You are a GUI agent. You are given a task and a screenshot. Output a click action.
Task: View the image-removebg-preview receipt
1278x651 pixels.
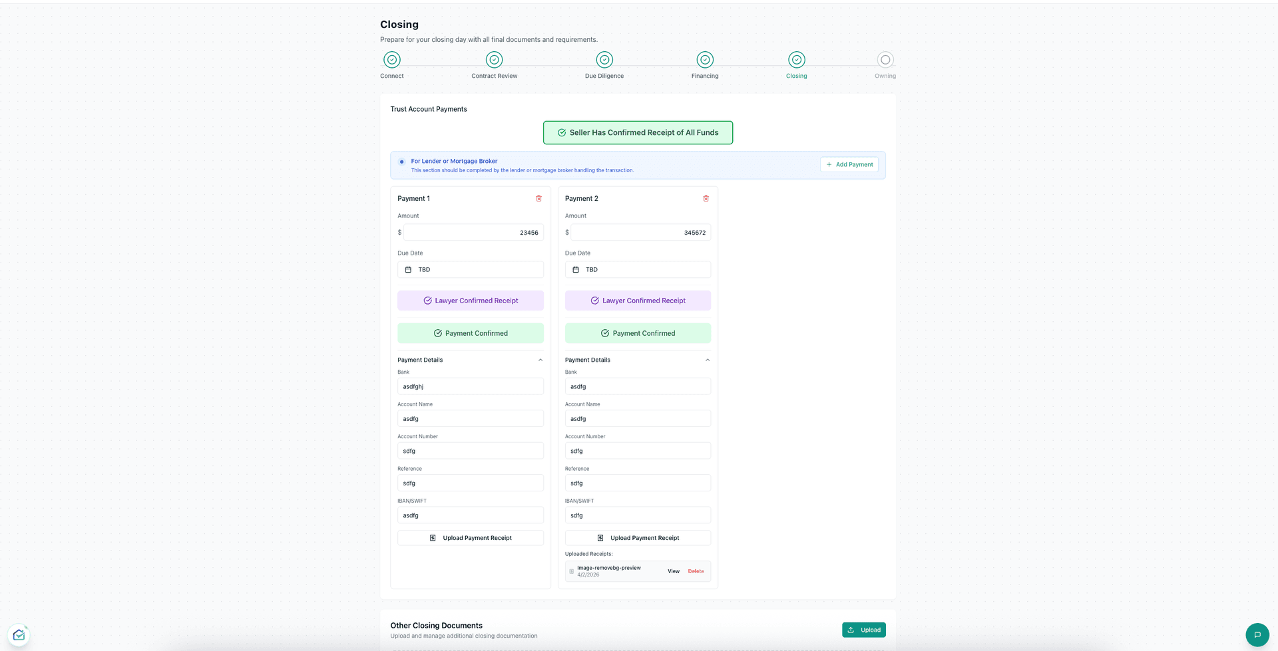(674, 571)
